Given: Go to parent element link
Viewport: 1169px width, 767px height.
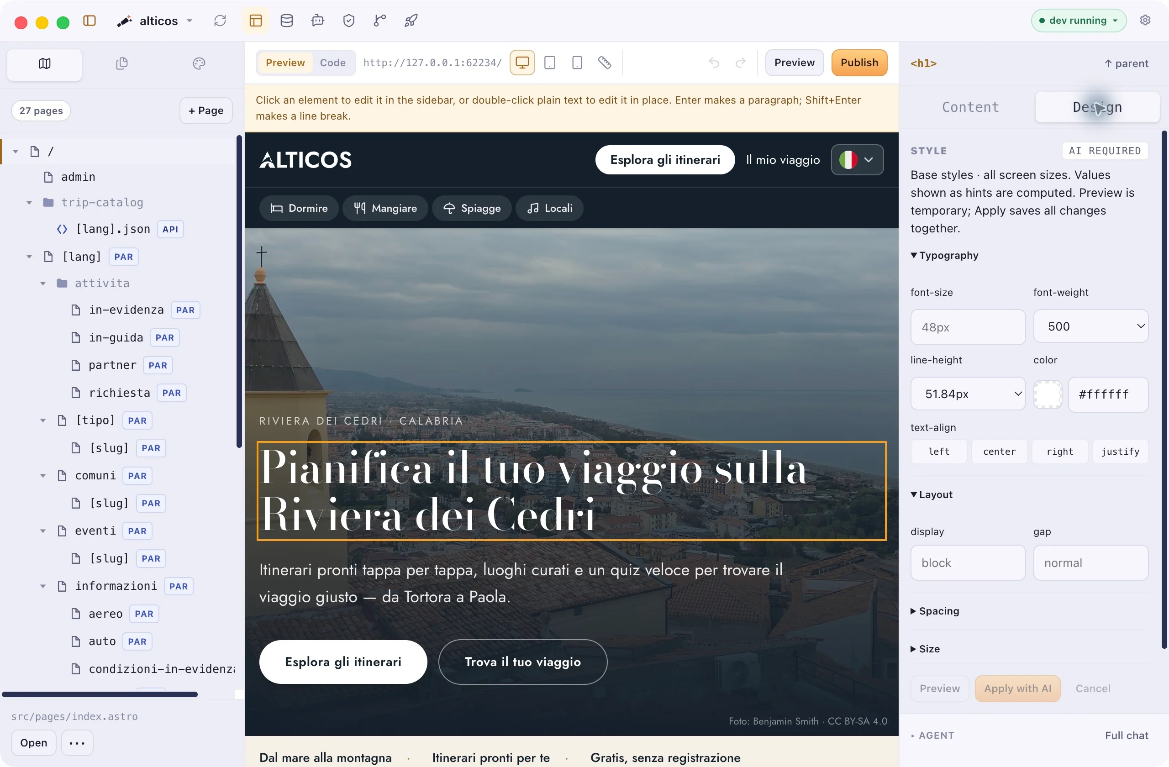Looking at the screenshot, I should tap(1126, 63).
